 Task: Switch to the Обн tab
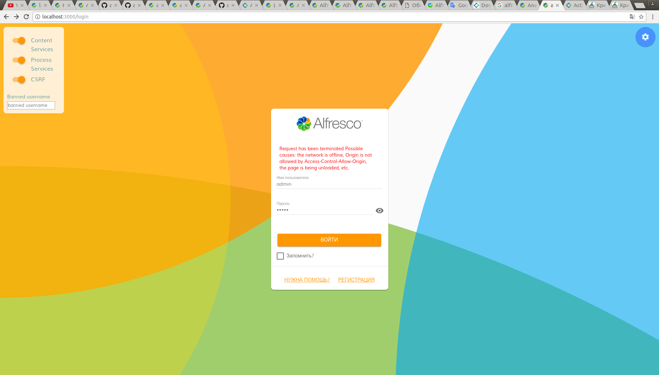click(414, 5)
